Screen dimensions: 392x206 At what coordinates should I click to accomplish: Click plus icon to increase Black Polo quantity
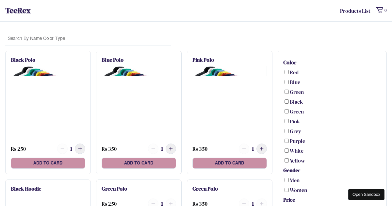click(80, 149)
